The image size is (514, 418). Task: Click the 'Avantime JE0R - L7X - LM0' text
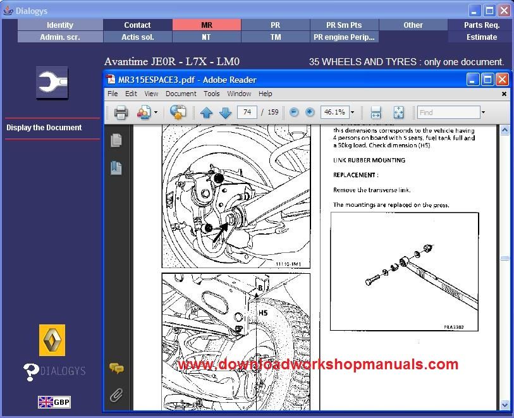pos(172,61)
